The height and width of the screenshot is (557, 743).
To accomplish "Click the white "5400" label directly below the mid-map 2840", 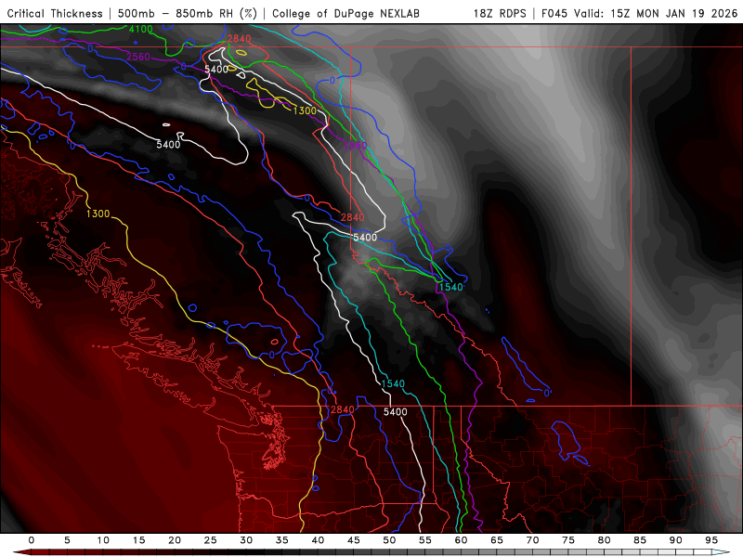I will click(365, 238).
